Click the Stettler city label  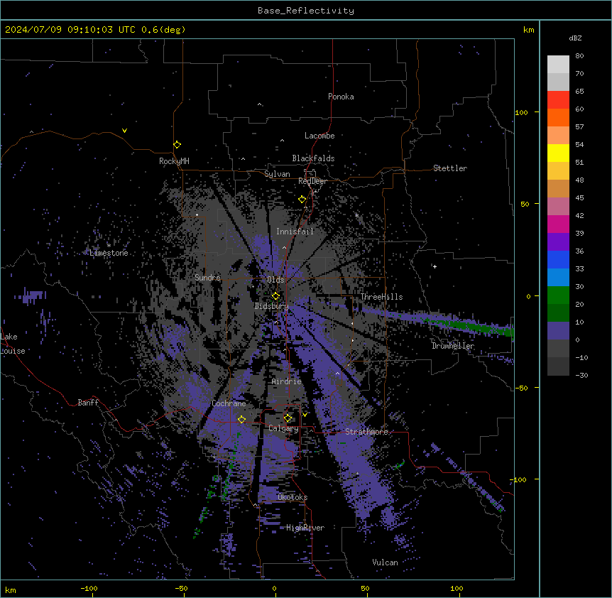(450, 168)
